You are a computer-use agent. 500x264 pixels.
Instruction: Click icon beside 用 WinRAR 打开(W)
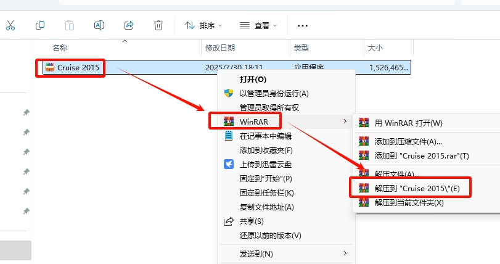pos(364,123)
